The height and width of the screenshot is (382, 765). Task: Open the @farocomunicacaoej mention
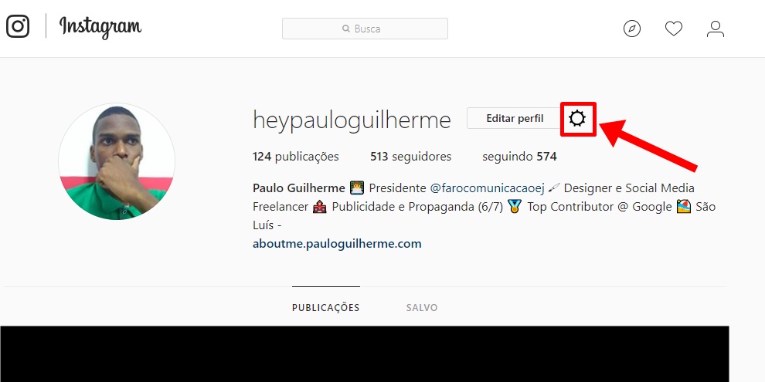coord(487,188)
